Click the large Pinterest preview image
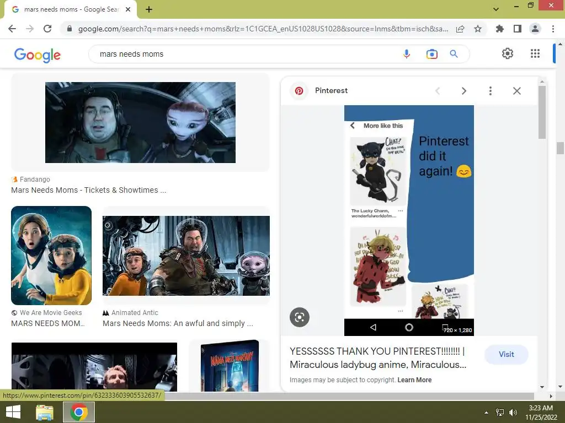Screen dimensions: 565x423 pos(409,220)
